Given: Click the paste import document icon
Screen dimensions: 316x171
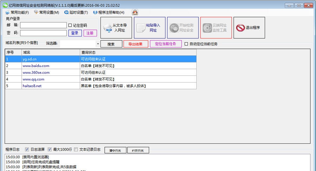Looking at the screenshot, I should pos(141,28).
